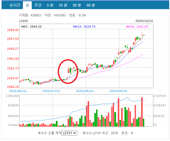The image size is (170, 141).
Task: Click the 463420 volume axis label
Action: 13,116
